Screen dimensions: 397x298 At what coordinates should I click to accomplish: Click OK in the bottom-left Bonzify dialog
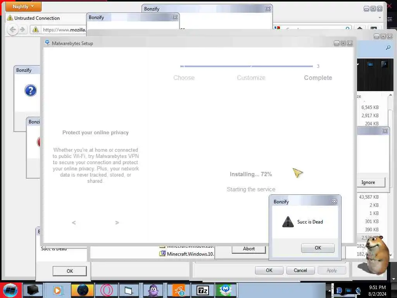(x=70, y=271)
